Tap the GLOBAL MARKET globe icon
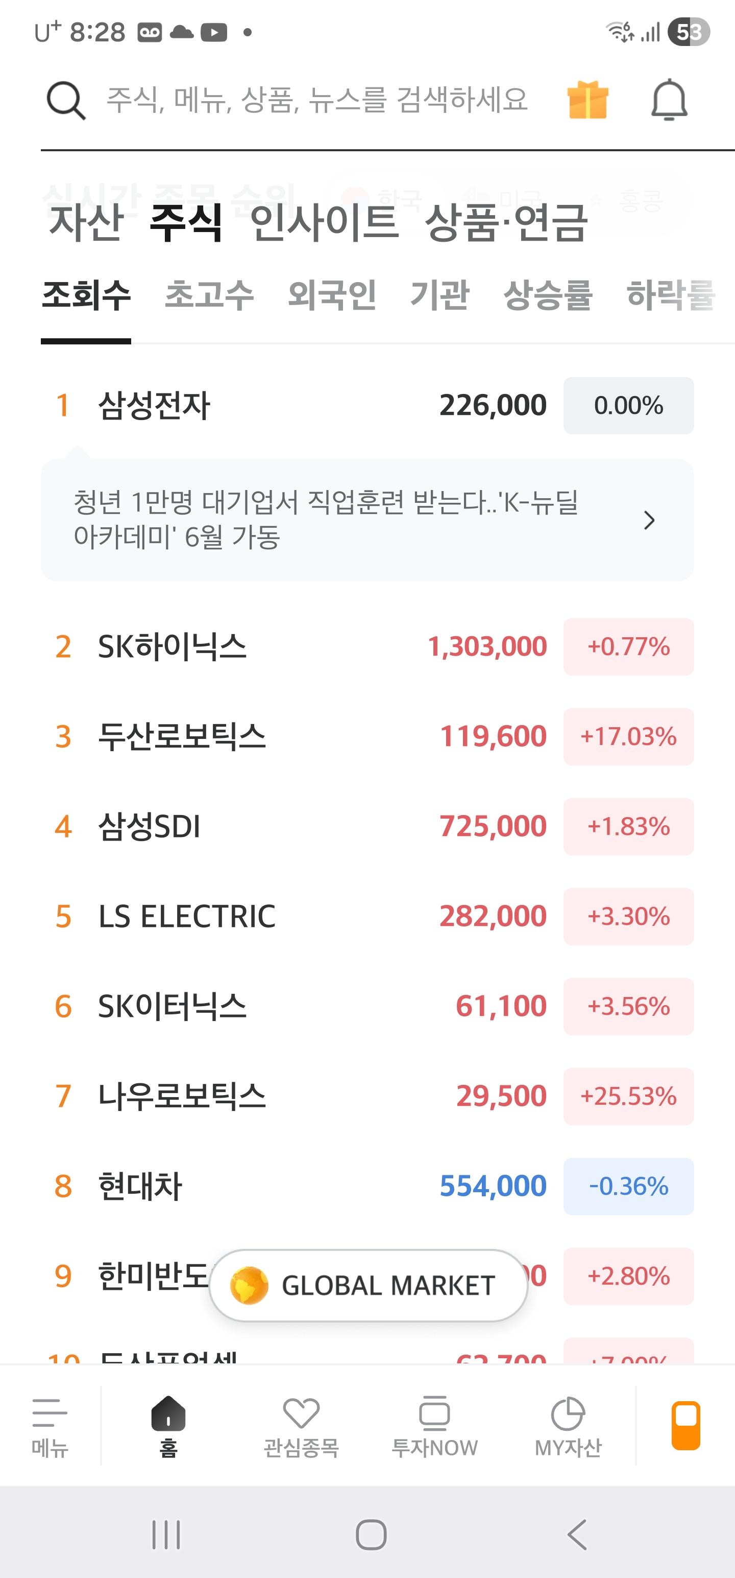The height and width of the screenshot is (1578, 735). coord(247,1285)
